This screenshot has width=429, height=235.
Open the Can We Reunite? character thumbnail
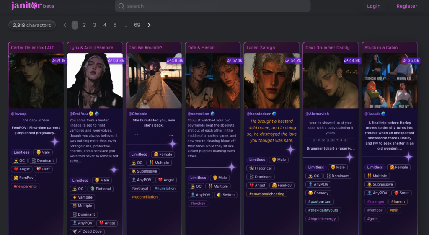(x=154, y=81)
